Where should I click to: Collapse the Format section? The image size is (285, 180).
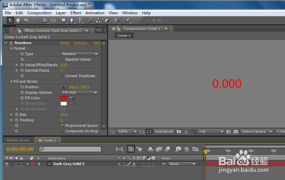(11, 48)
